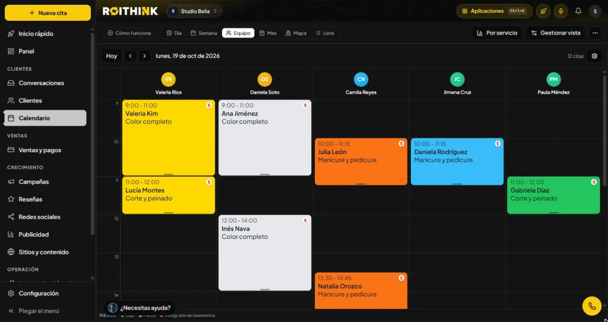Open Ventas y pagos in sidebar
The image size is (608, 322).
point(45,150)
